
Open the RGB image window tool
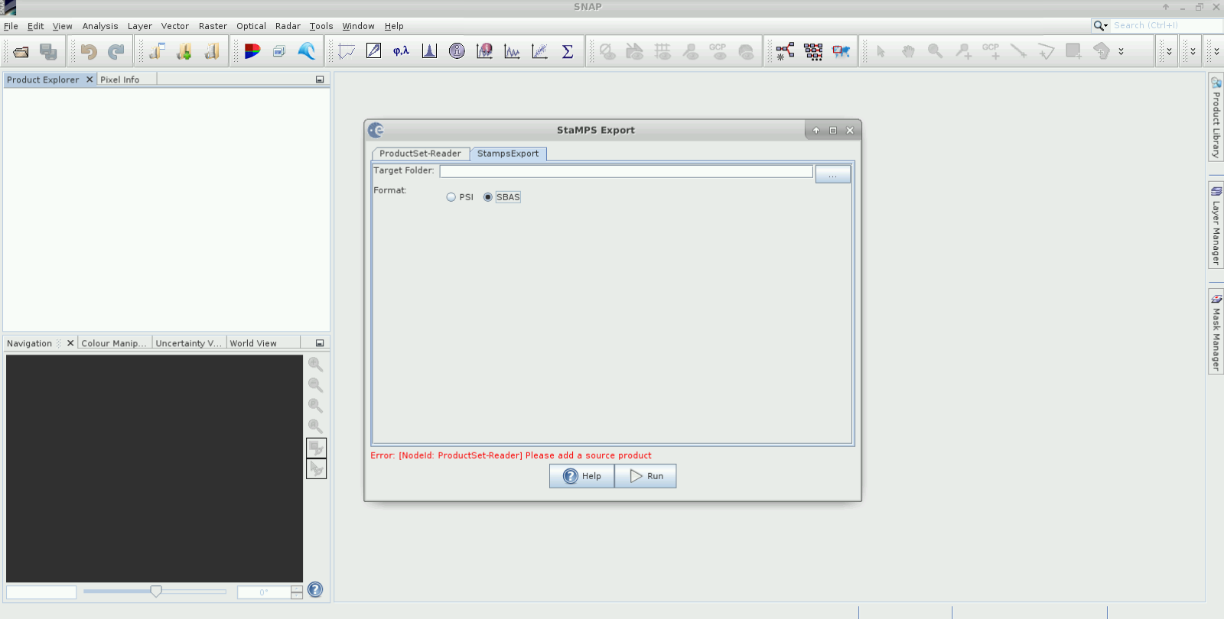point(252,51)
